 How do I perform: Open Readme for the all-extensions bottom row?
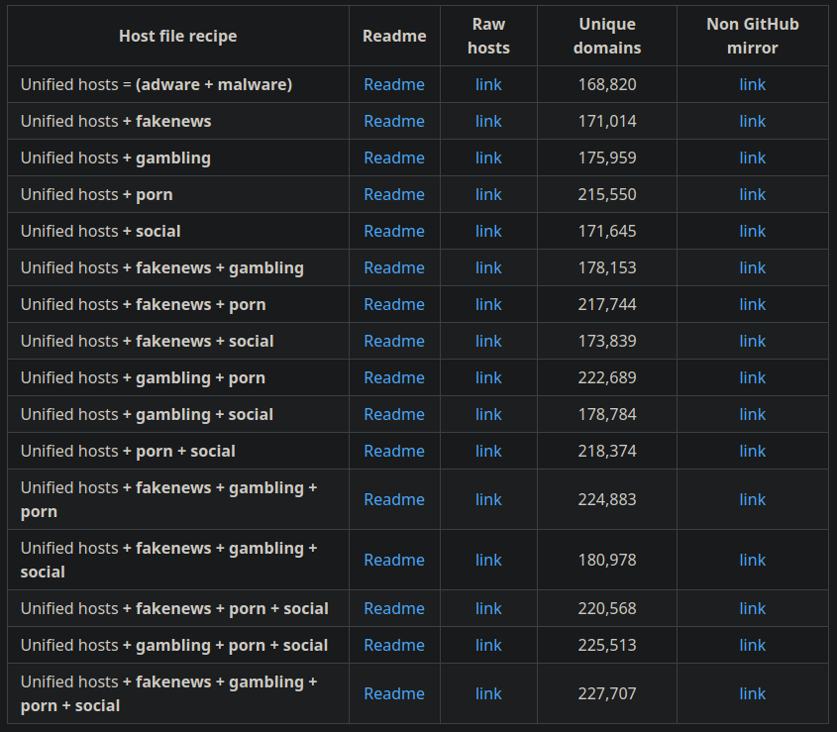click(394, 693)
